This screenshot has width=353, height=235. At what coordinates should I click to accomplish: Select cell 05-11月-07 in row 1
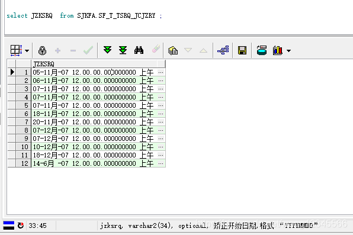(x=94, y=72)
